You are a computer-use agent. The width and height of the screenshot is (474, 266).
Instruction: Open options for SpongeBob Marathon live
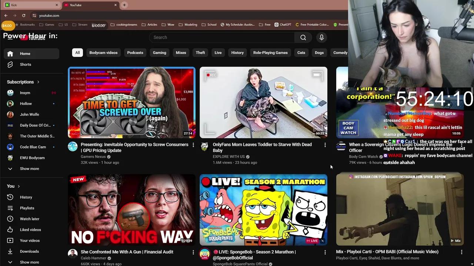pyautogui.click(x=325, y=252)
